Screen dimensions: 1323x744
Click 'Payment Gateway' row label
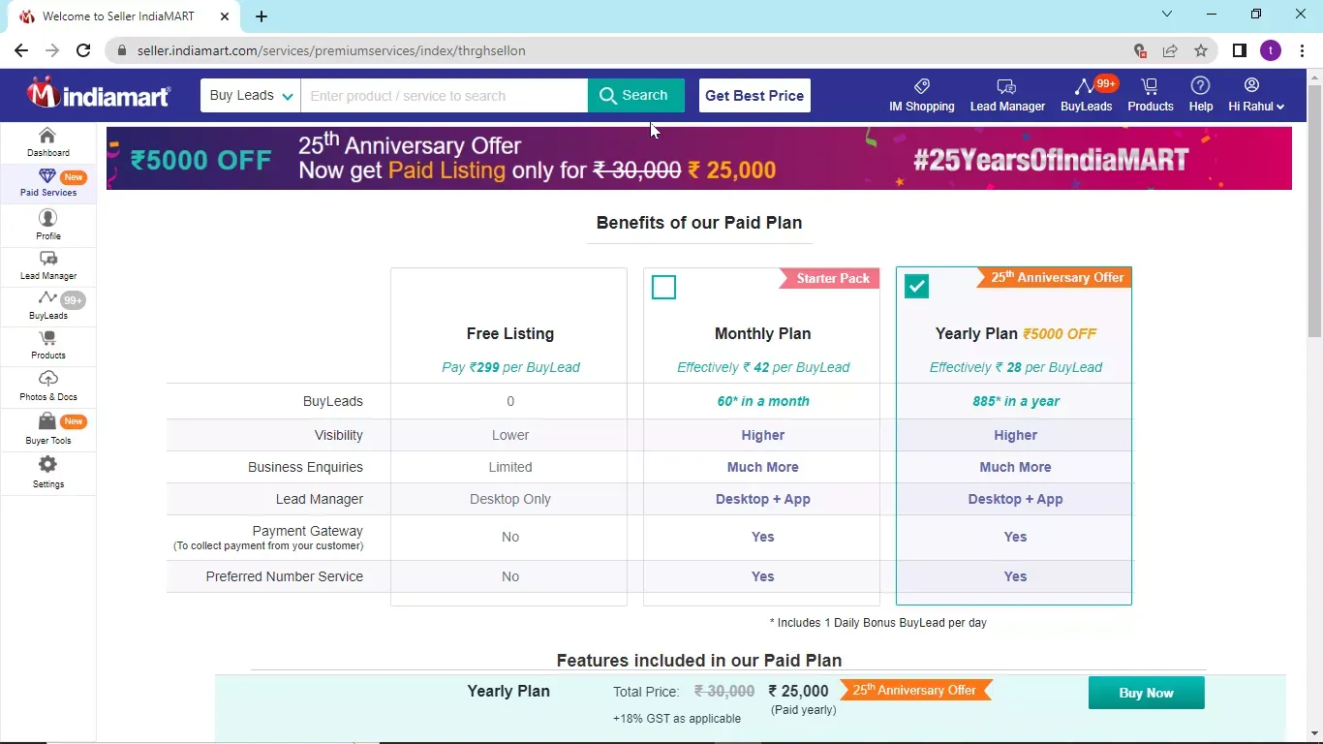[307, 531]
